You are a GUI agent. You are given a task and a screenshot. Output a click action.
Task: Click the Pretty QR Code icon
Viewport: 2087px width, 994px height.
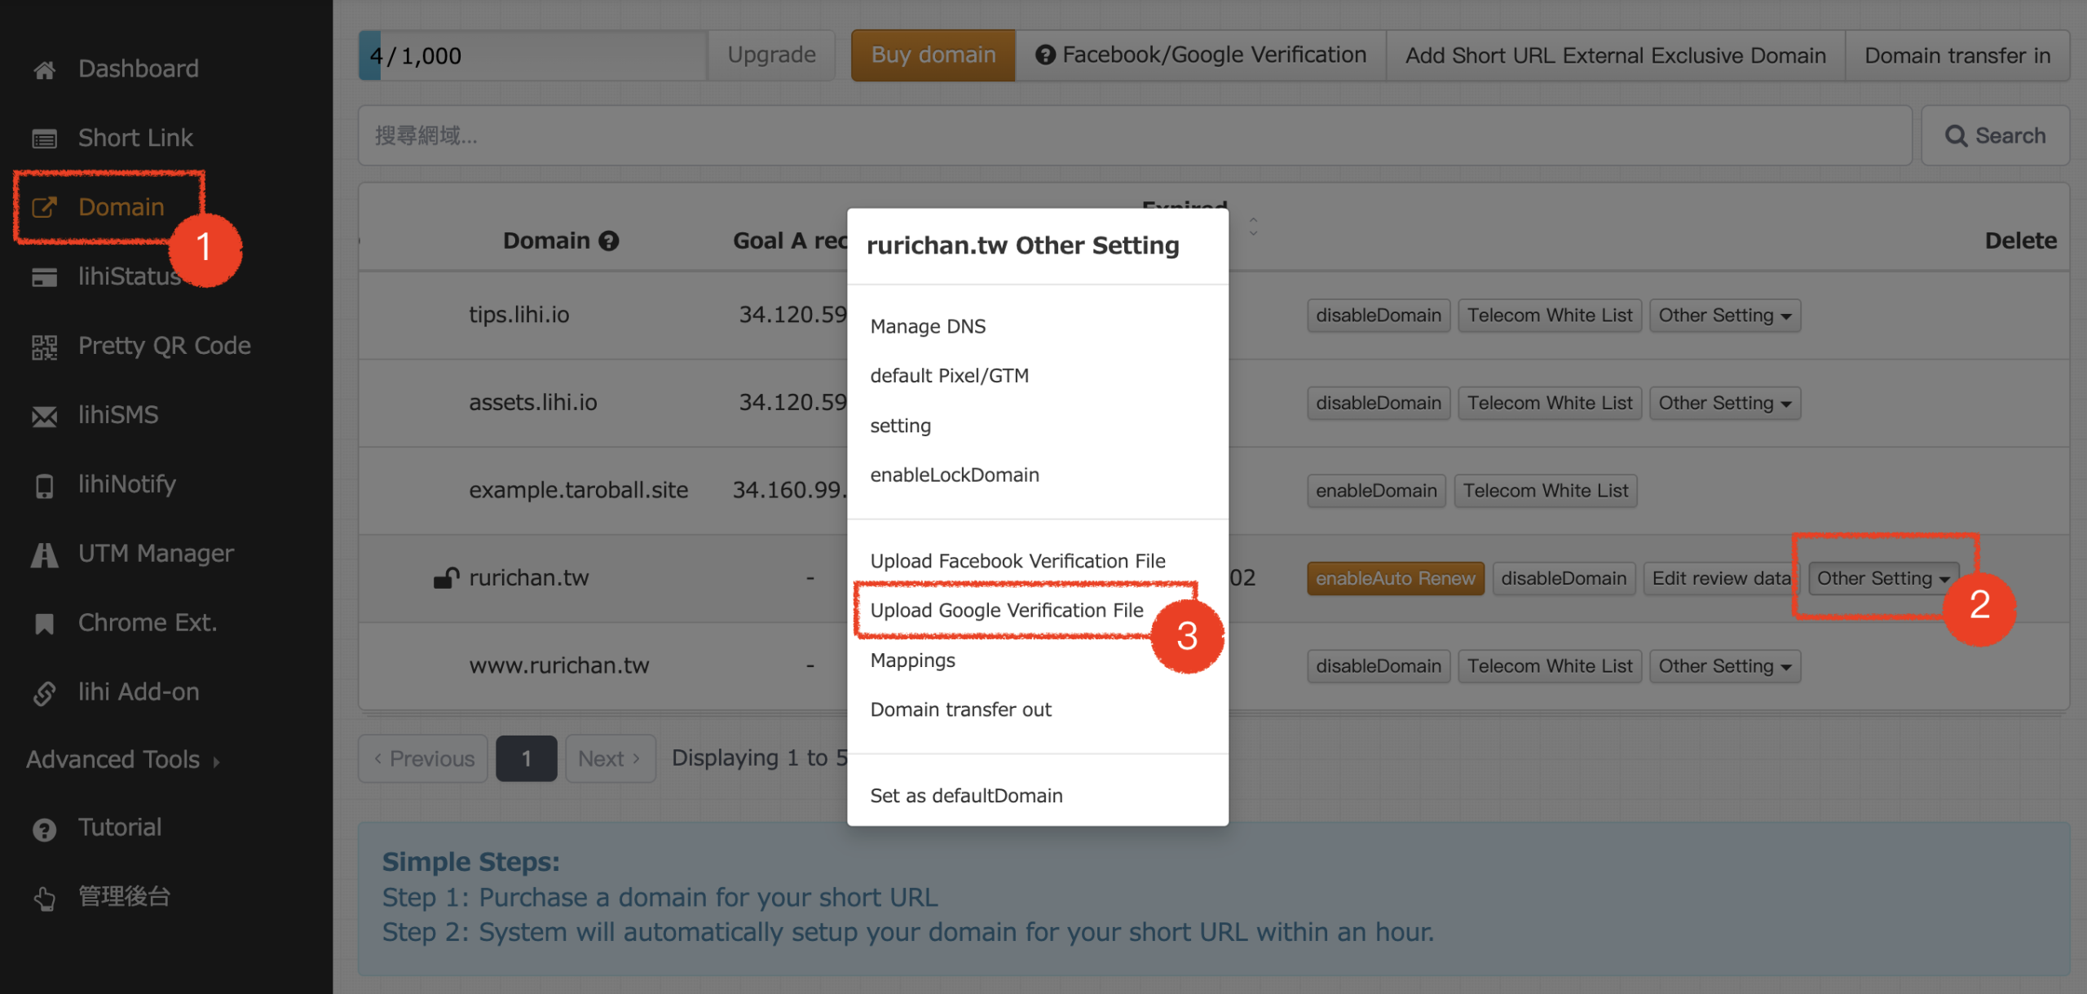45,347
